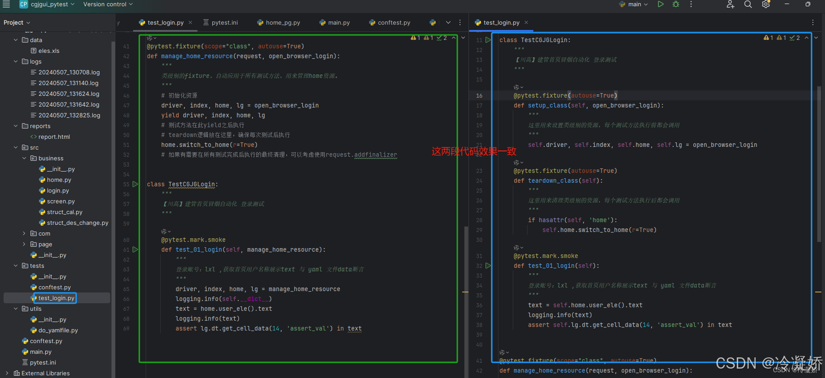Open more run actions menu
Screen dimensions: 825x378
point(691,4)
